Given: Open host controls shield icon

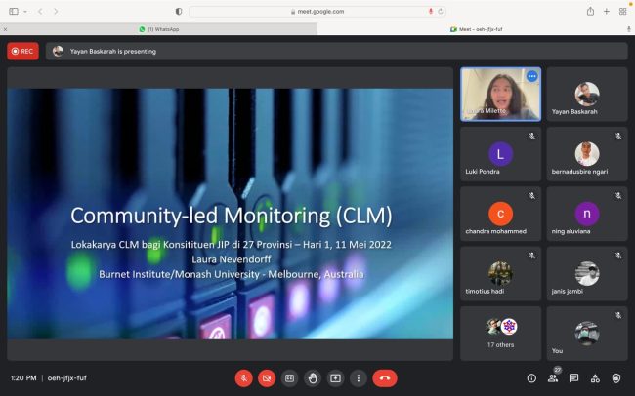Looking at the screenshot, I should (616, 377).
